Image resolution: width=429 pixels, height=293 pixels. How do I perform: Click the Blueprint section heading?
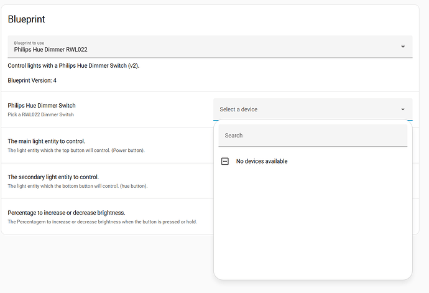pos(26,19)
